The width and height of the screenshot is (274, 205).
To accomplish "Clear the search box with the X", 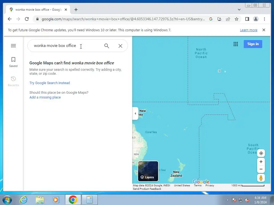I will [120, 46].
